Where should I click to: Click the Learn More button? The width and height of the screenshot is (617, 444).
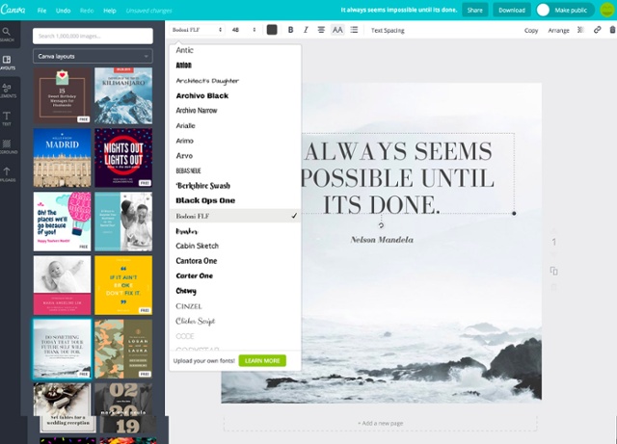262,360
